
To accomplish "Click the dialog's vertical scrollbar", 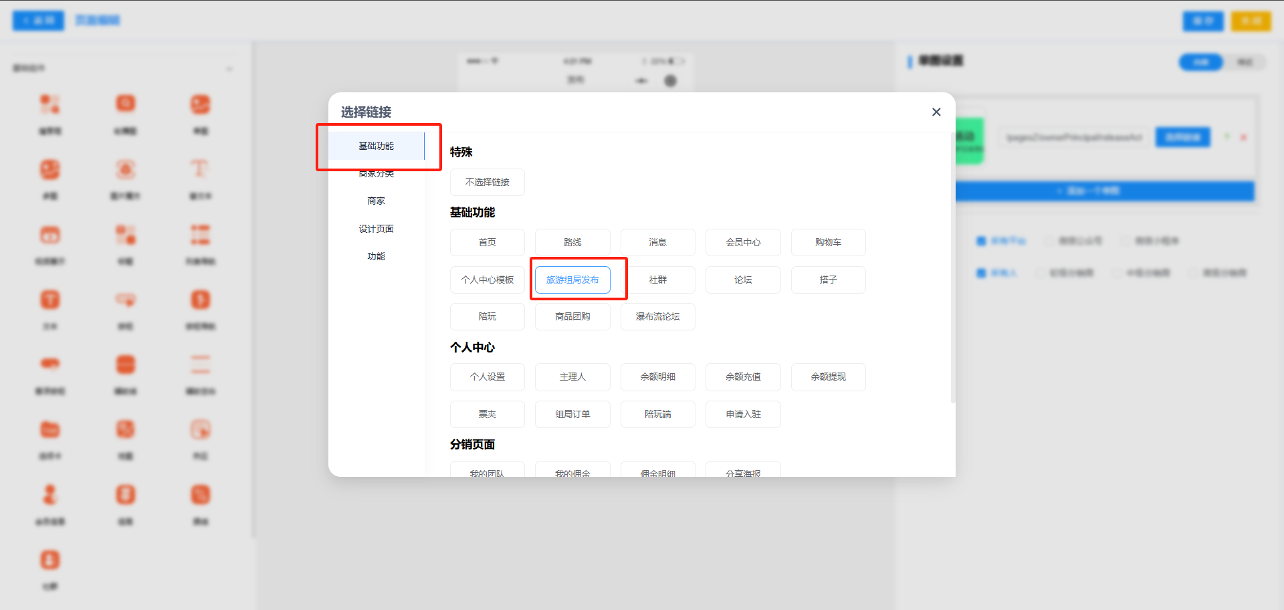I will [952, 268].
